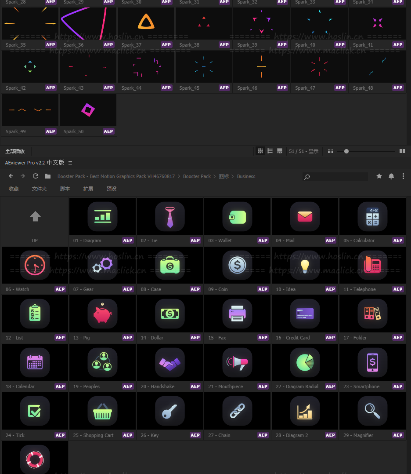The width and height of the screenshot is (411, 474).
Task: Switch to list view mode
Action: (270, 151)
